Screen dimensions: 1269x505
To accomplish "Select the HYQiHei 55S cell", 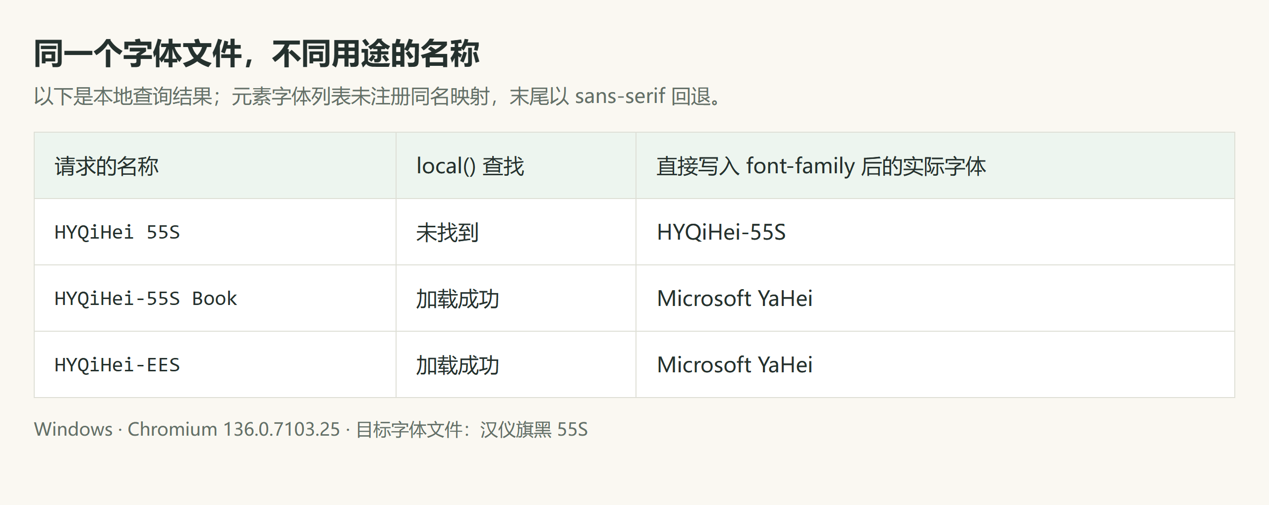I will [x=215, y=232].
